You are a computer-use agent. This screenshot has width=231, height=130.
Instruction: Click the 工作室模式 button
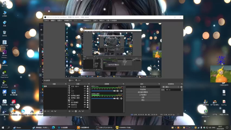click(143, 95)
